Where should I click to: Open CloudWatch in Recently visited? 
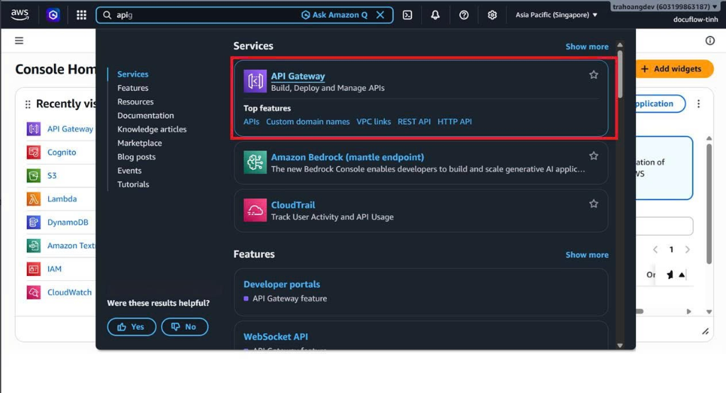(x=69, y=292)
